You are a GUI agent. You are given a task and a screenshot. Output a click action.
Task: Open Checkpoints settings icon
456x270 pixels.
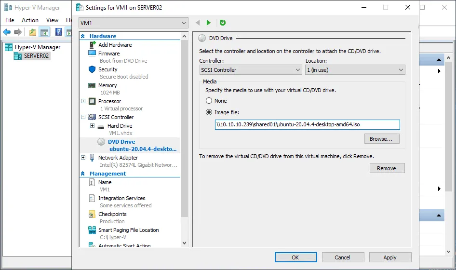(x=92, y=214)
